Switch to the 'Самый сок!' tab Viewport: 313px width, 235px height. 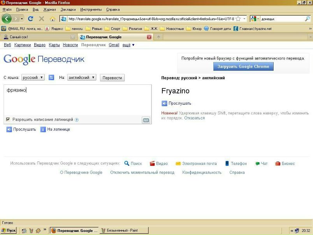pos(37,37)
